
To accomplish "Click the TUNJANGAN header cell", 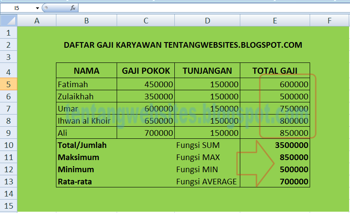I will pyautogui.click(x=207, y=71).
